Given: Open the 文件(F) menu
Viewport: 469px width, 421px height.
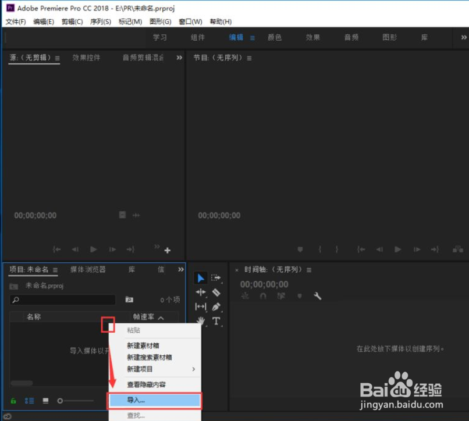Looking at the screenshot, I should (16, 22).
